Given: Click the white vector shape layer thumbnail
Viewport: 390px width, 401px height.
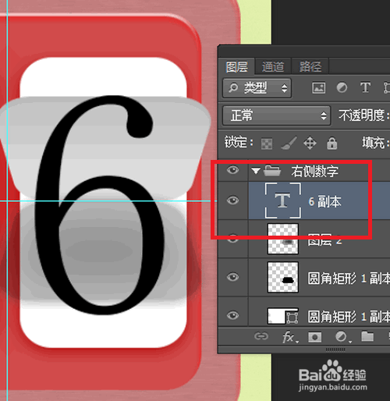Looking at the screenshot, I should click(x=283, y=316).
